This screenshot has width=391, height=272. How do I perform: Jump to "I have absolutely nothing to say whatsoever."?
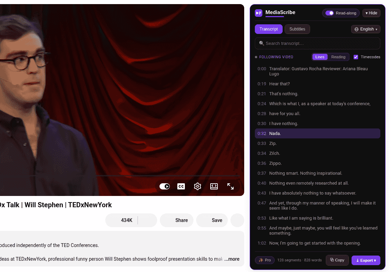coord(318,193)
